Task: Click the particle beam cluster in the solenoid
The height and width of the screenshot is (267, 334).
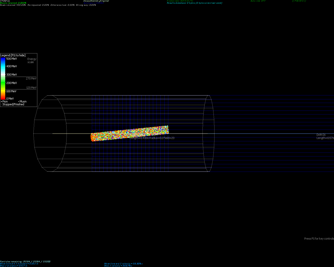Action: click(130, 133)
